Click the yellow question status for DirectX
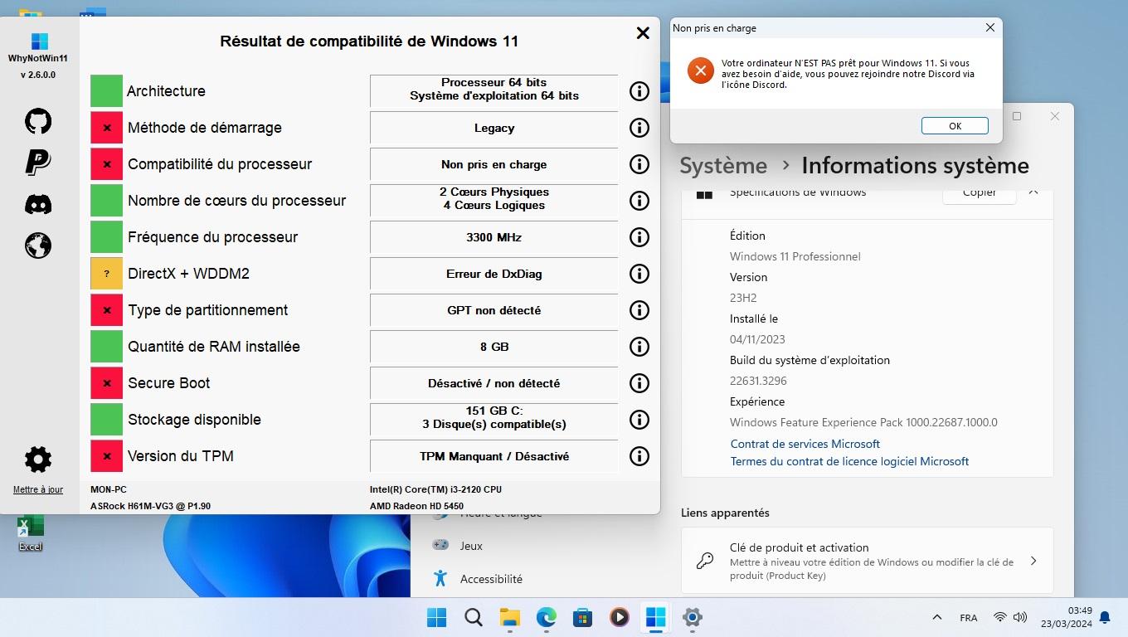 [x=106, y=274]
